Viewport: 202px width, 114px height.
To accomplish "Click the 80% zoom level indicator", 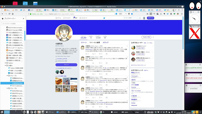I will click(x=120, y=14).
